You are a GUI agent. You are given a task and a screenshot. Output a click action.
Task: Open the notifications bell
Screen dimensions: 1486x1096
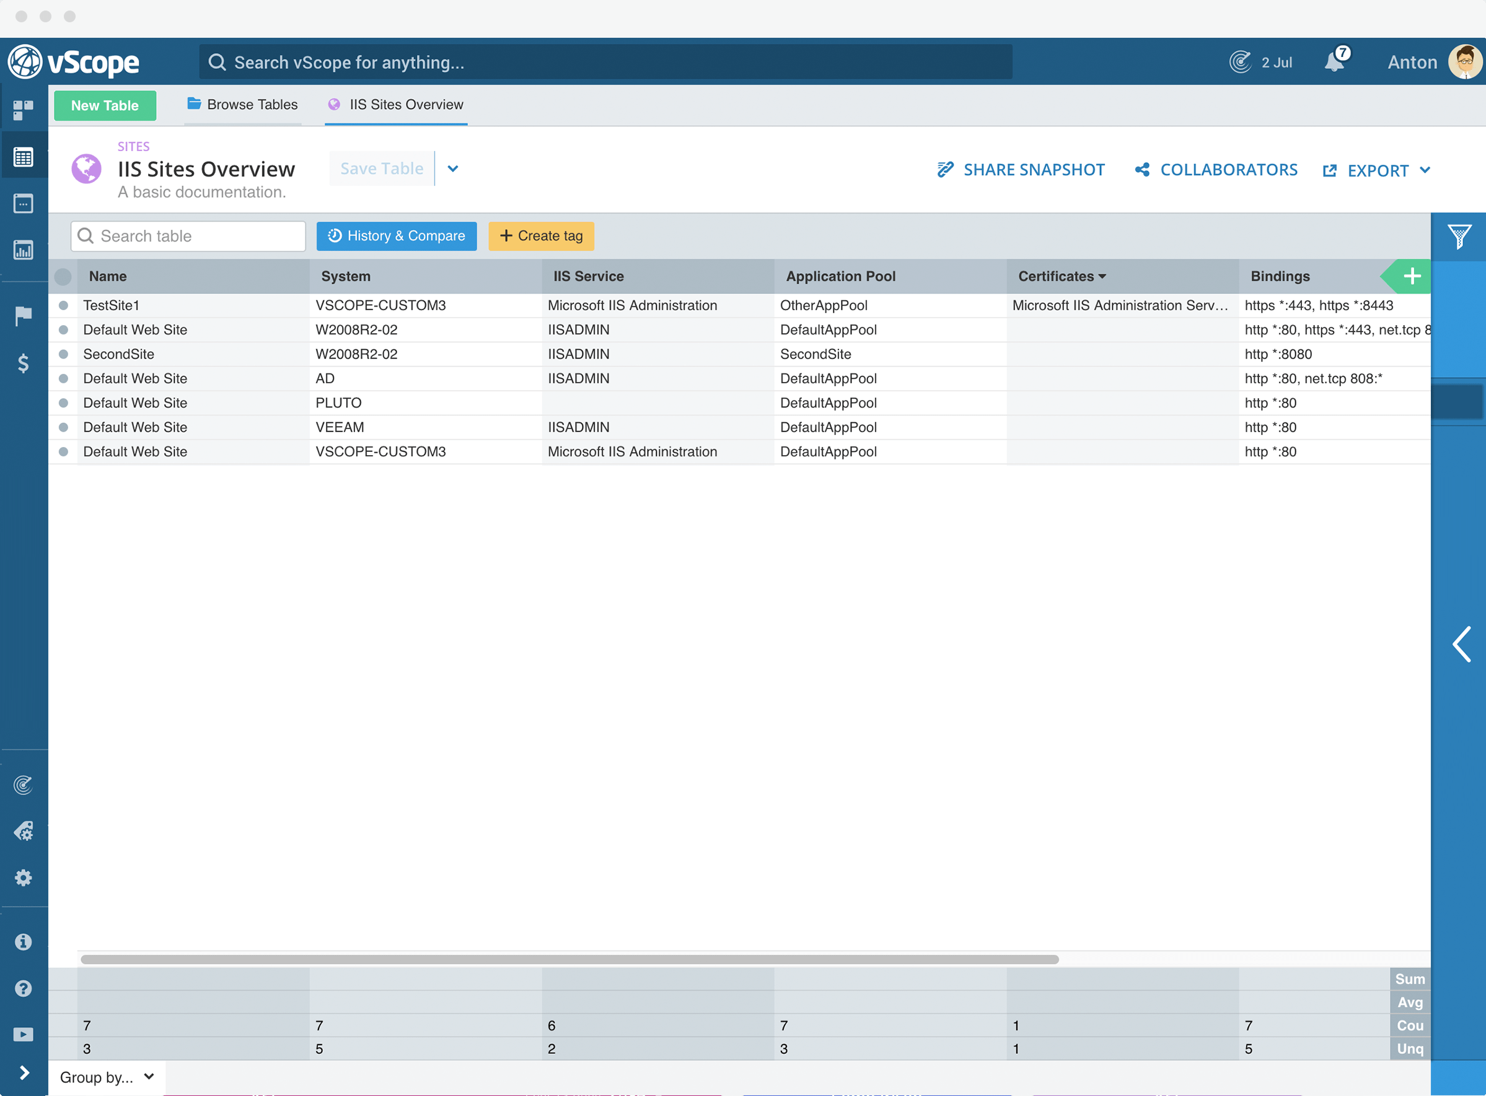[x=1335, y=61]
